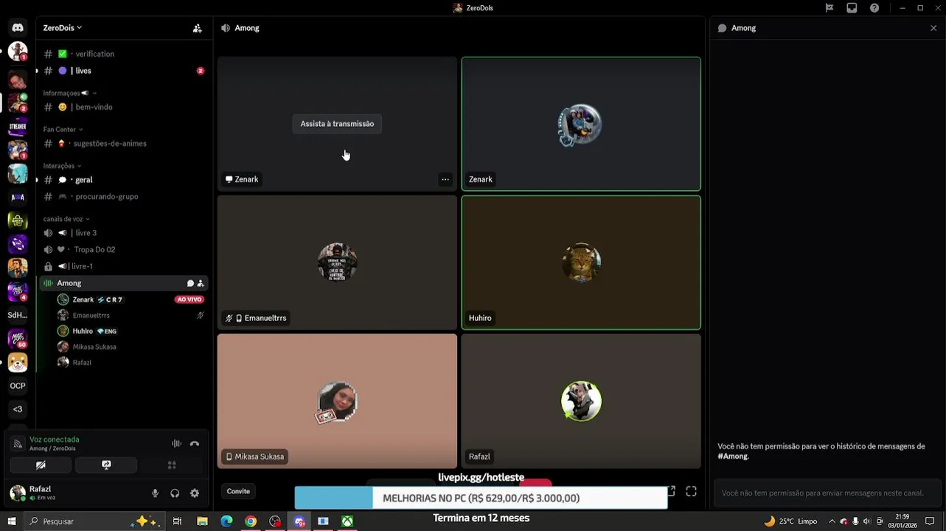Toggle headphone deafen in user panel
The width and height of the screenshot is (946, 531).
tap(175, 493)
